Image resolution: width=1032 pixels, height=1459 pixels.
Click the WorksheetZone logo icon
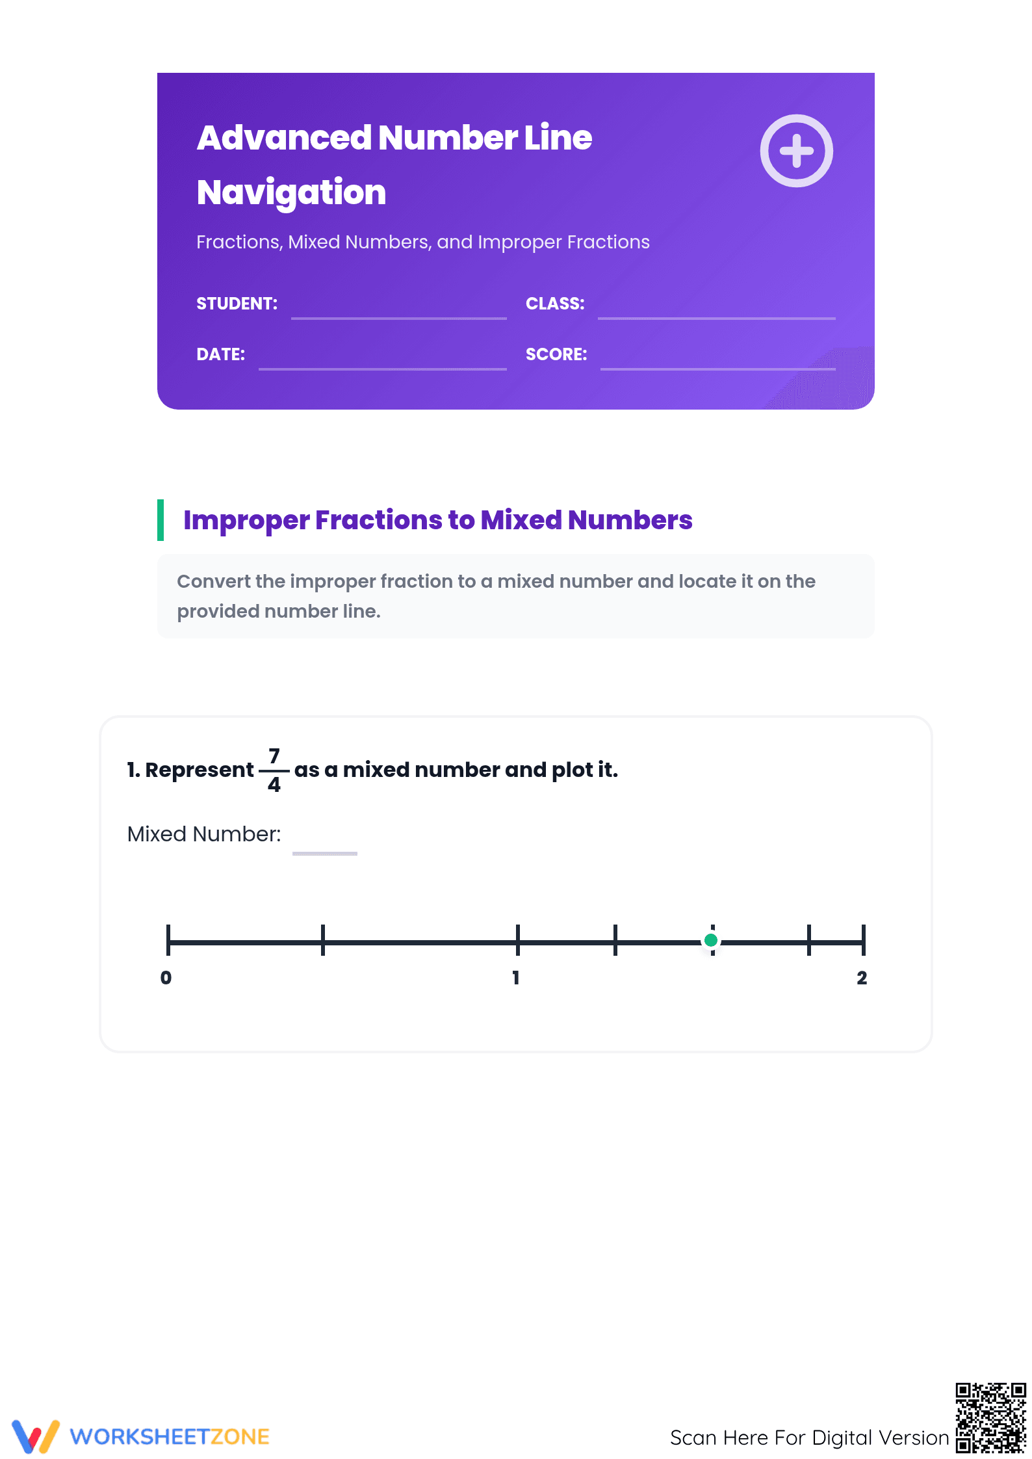(x=36, y=1436)
